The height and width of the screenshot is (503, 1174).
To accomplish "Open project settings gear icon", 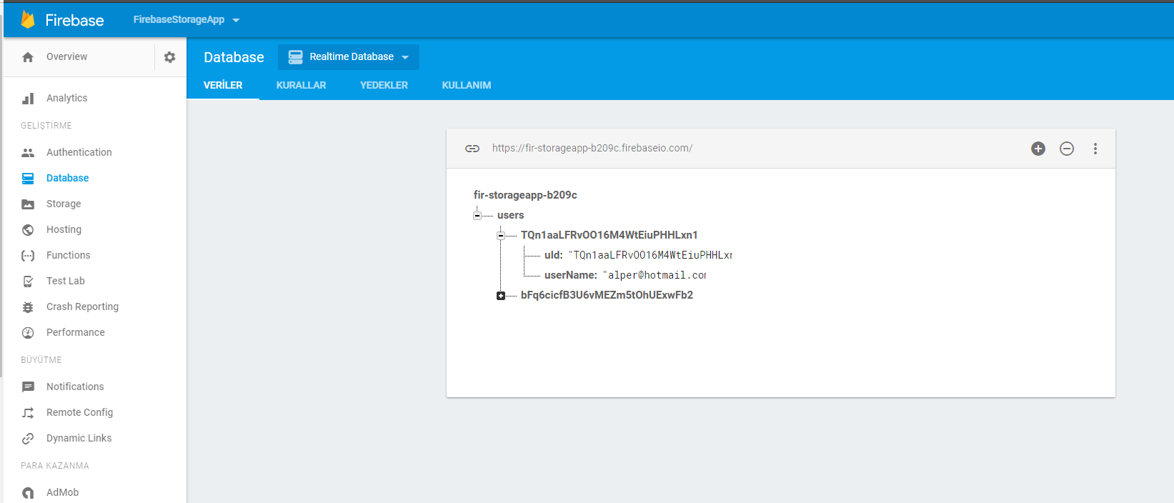I will [169, 57].
